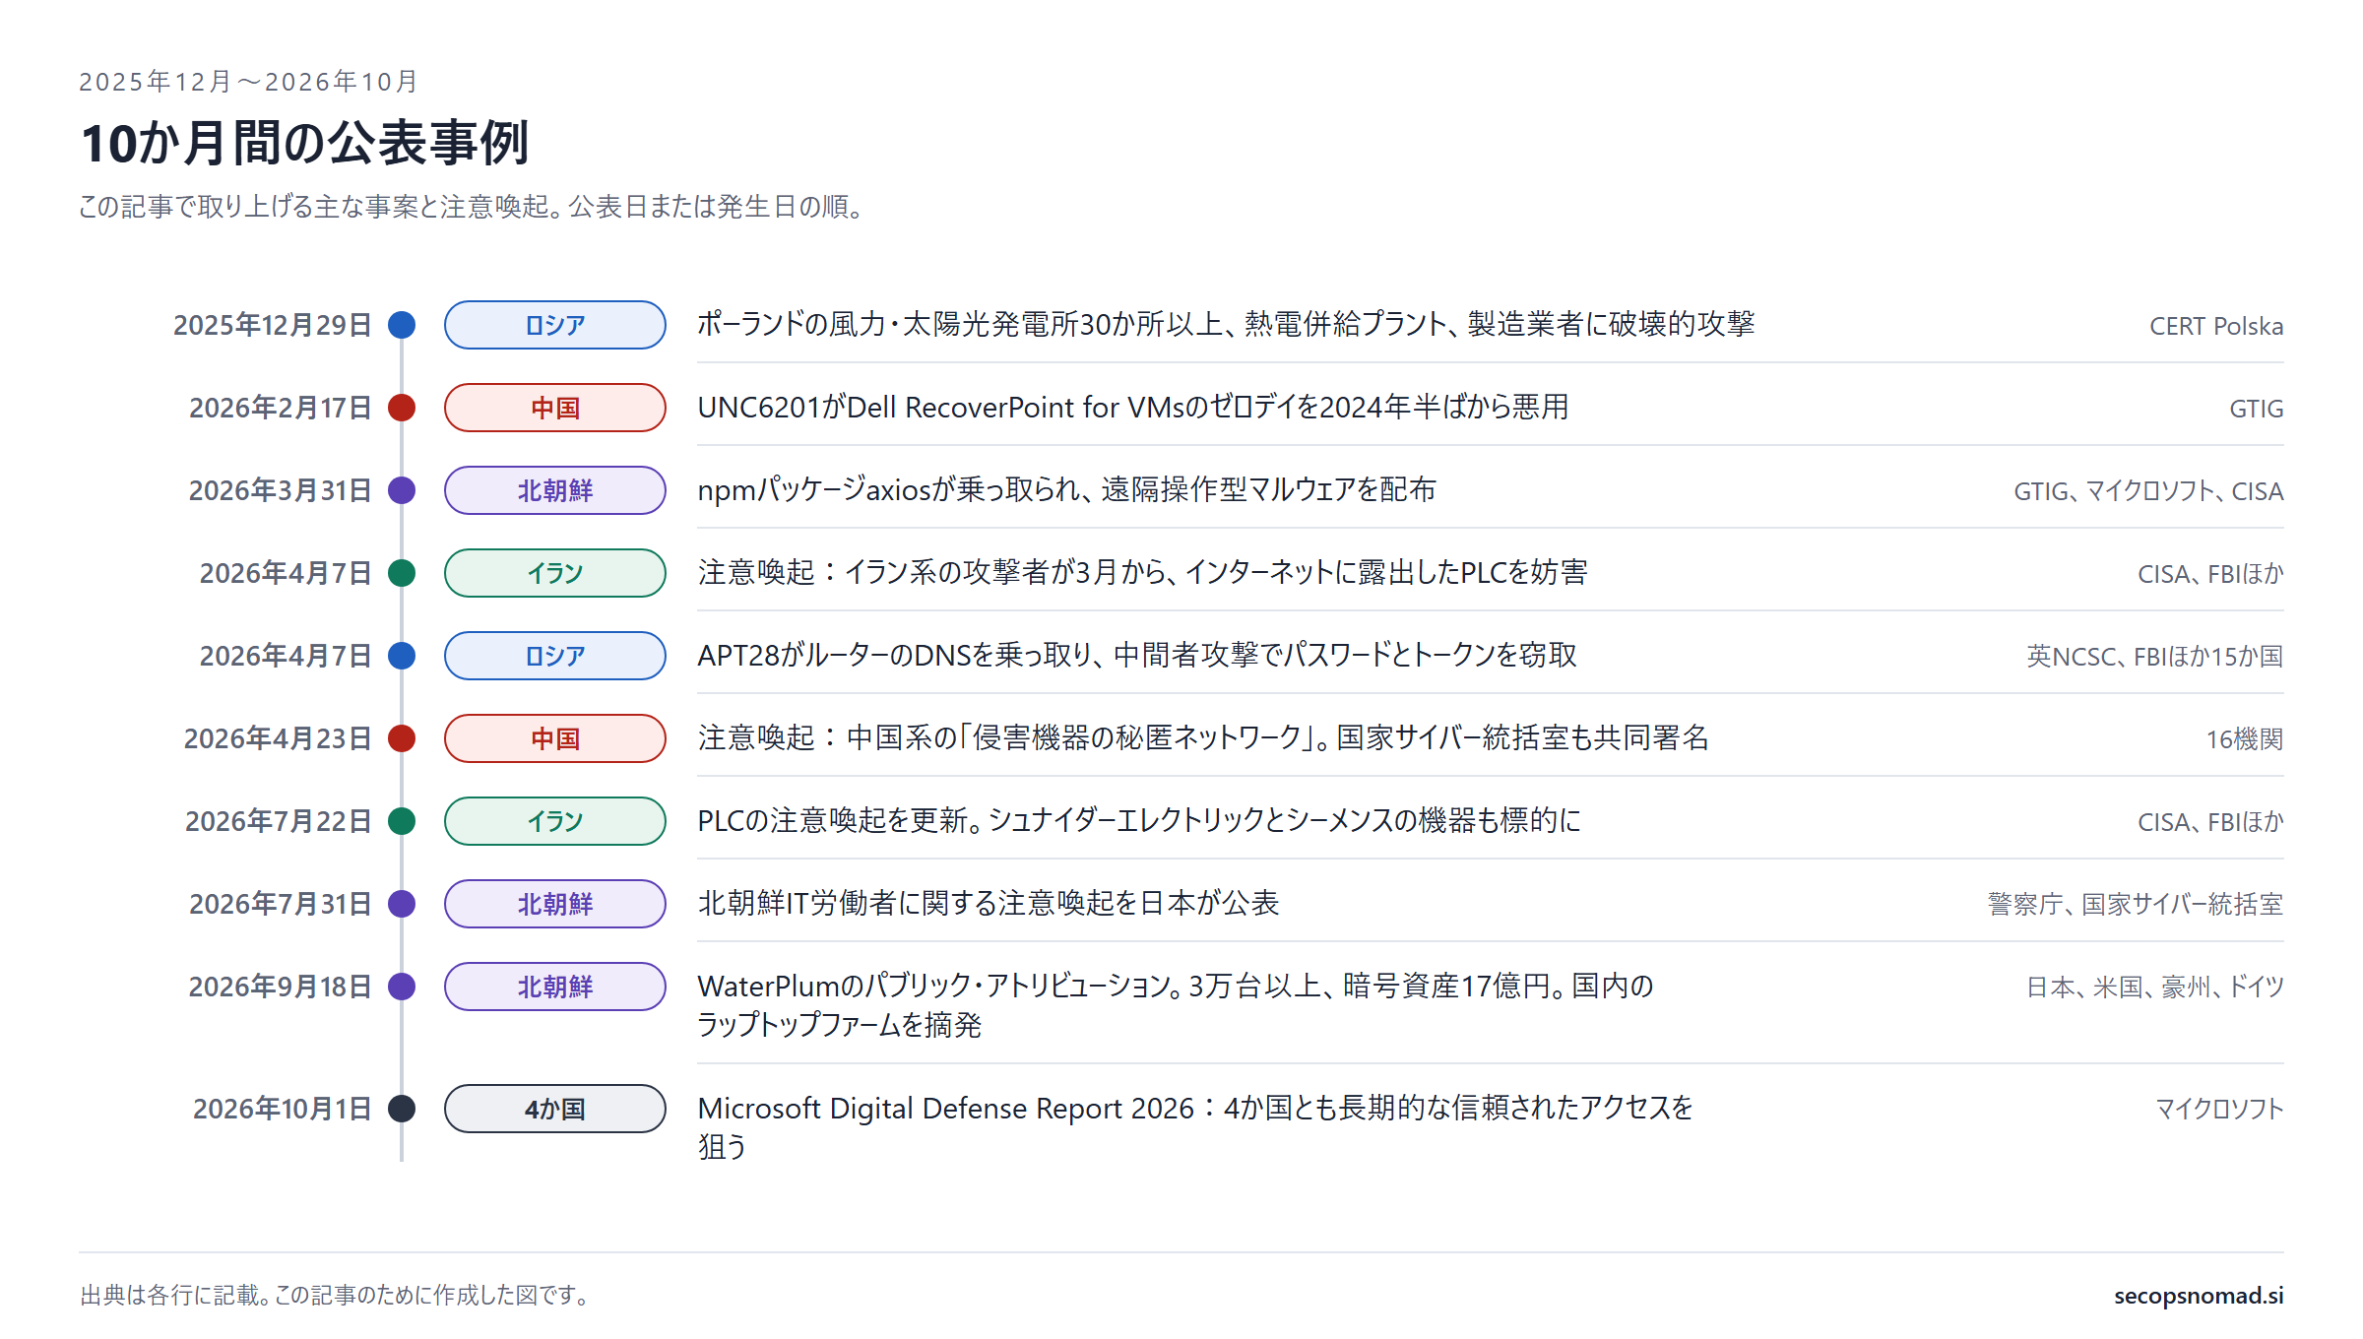This screenshot has height=1339, width=2363.
Task: Click the 中国 tag on the 2026年2月17日 row
Action: (555, 408)
